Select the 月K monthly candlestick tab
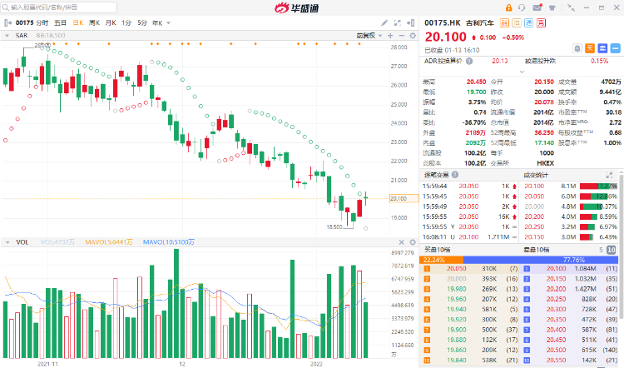Screen dimensions: 624x368 coord(111,23)
